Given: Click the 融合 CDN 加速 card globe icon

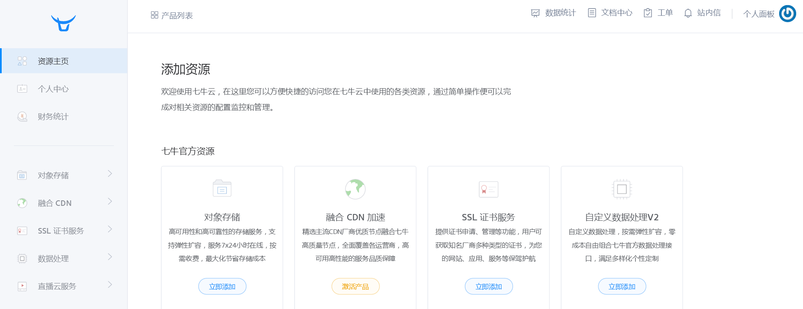Looking at the screenshot, I should click(355, 189).
